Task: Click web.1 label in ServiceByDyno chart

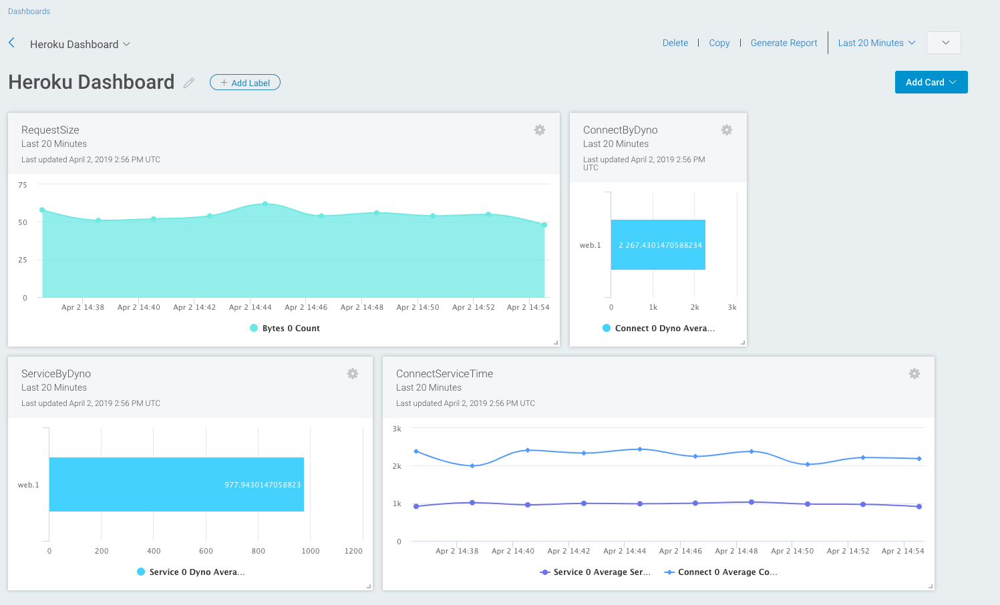Action: pos(28,485)
